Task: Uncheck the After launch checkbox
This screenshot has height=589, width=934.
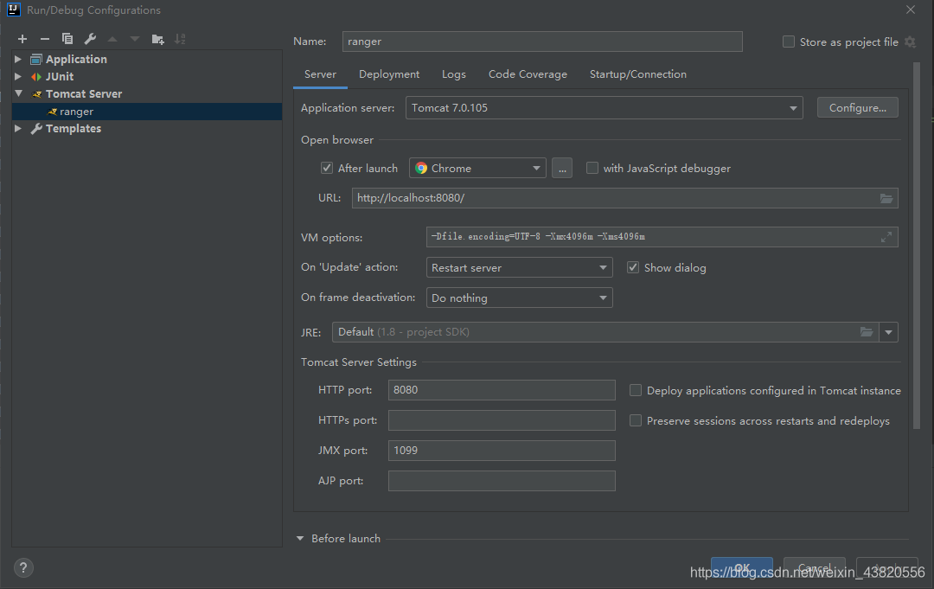Action: (x=327, y=169)
